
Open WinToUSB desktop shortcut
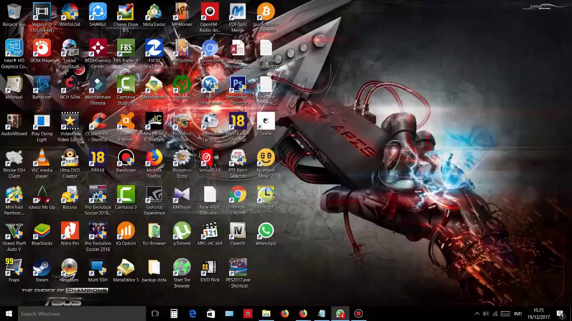pos(70,15)
